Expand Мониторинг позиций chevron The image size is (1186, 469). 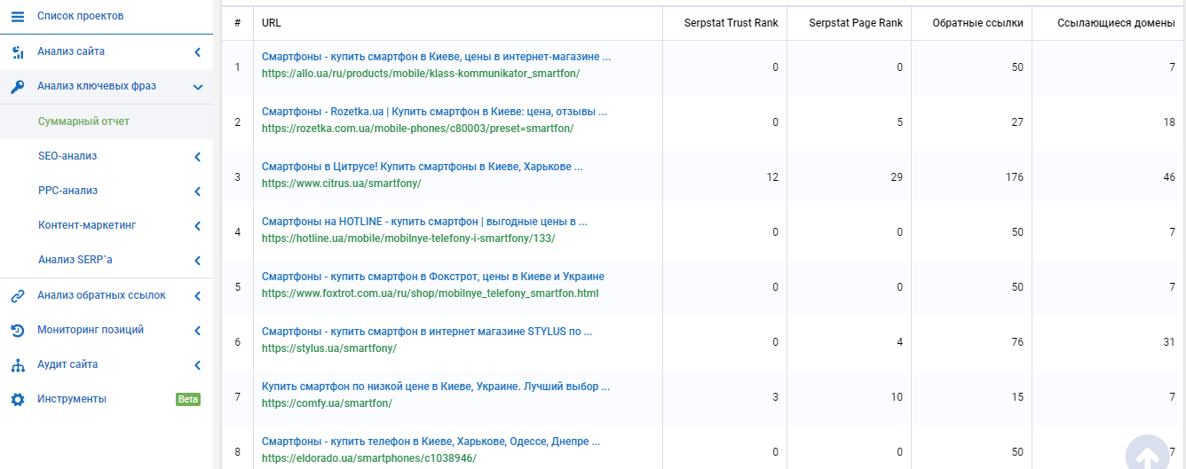point(197,331)
